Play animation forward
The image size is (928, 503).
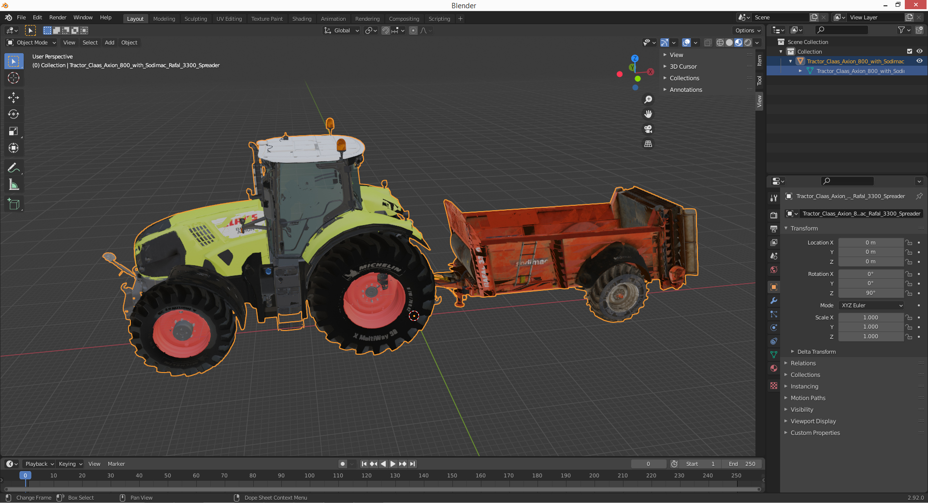click(393, 464)
